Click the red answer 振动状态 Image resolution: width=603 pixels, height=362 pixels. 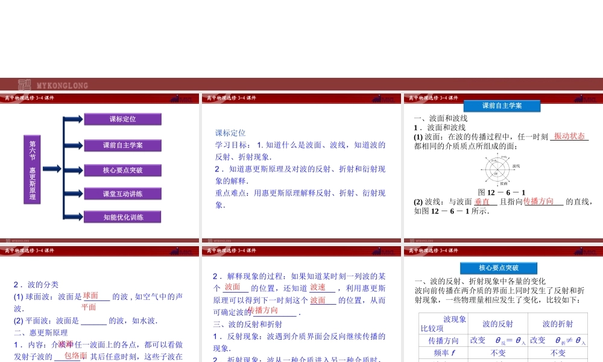[x=569, y=136]
